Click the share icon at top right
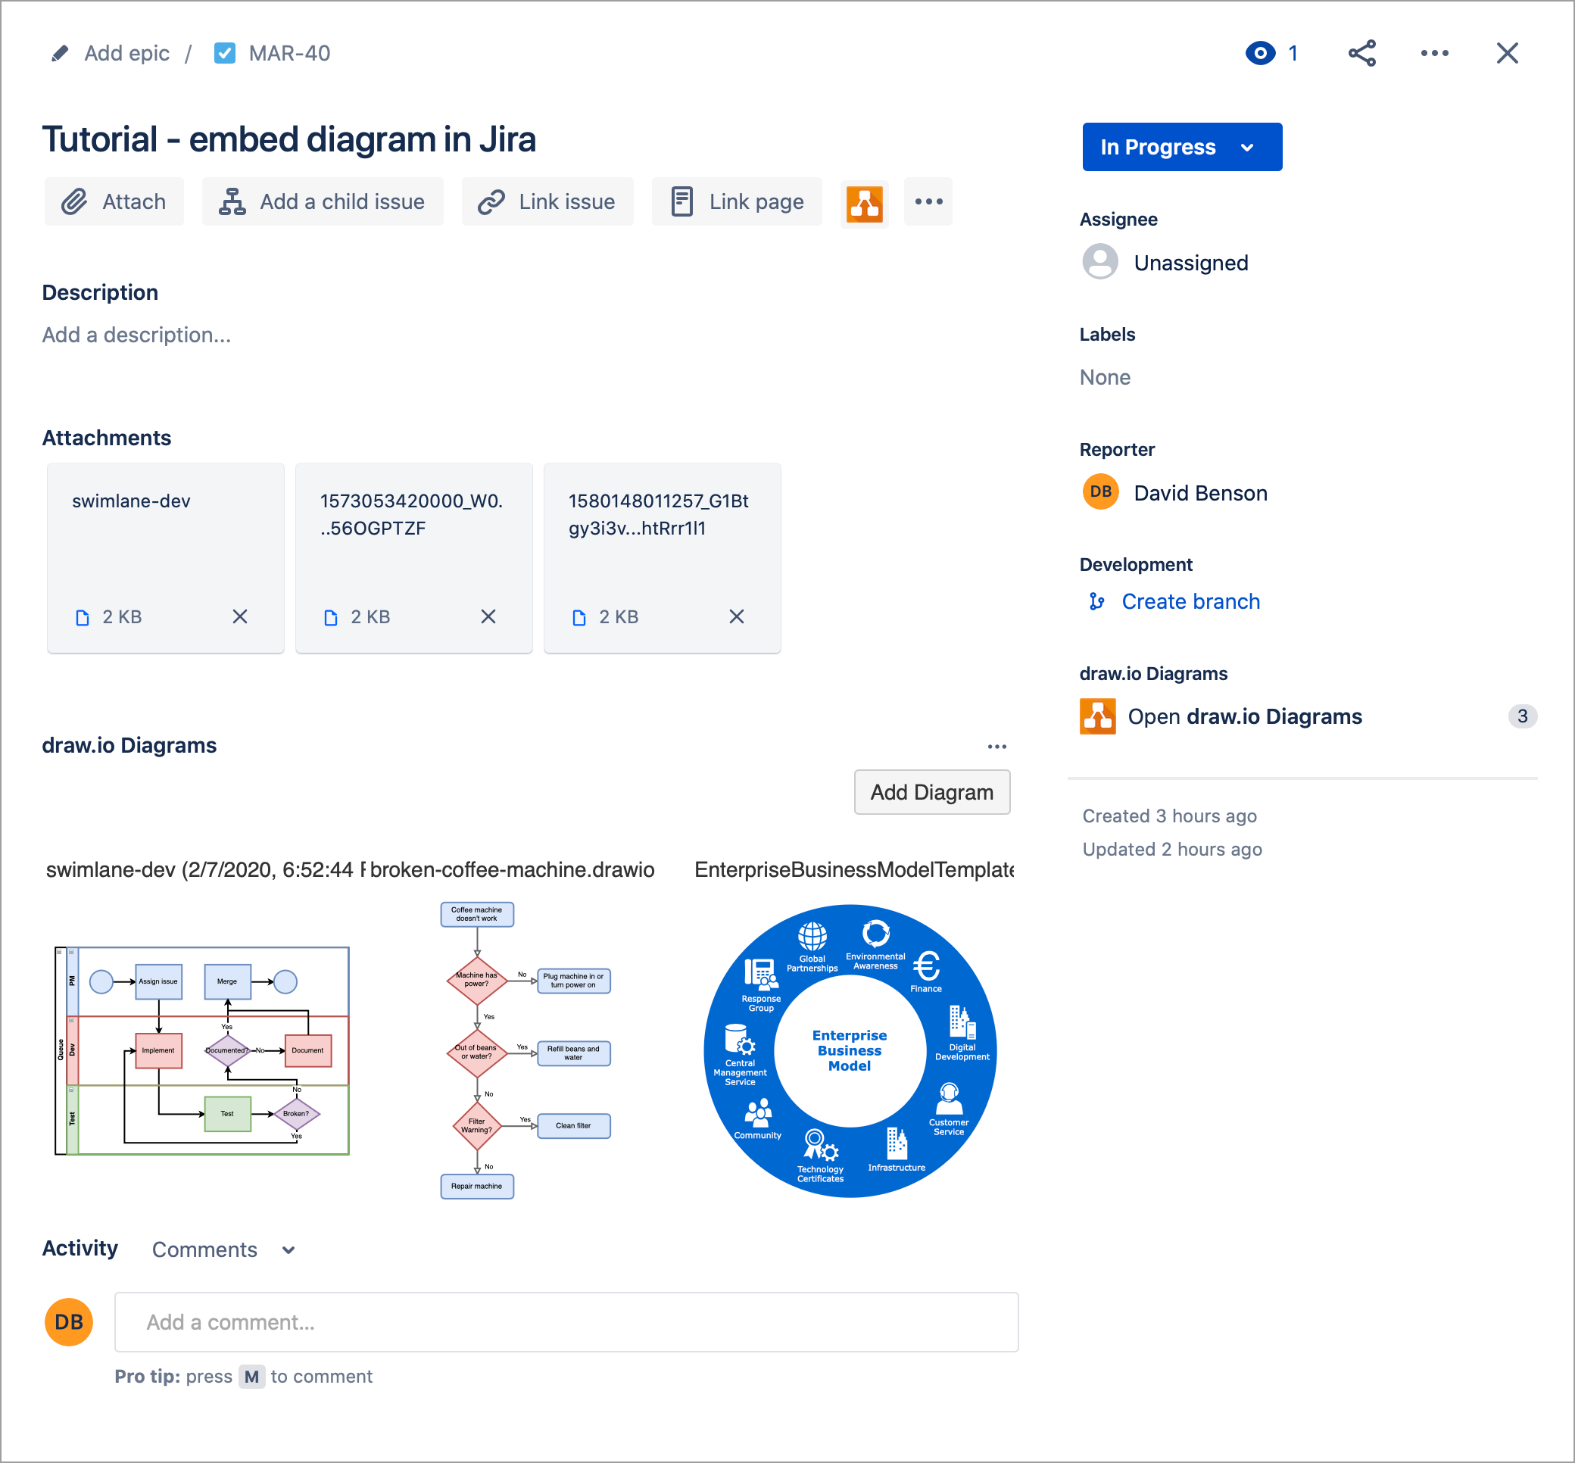 1362,53
